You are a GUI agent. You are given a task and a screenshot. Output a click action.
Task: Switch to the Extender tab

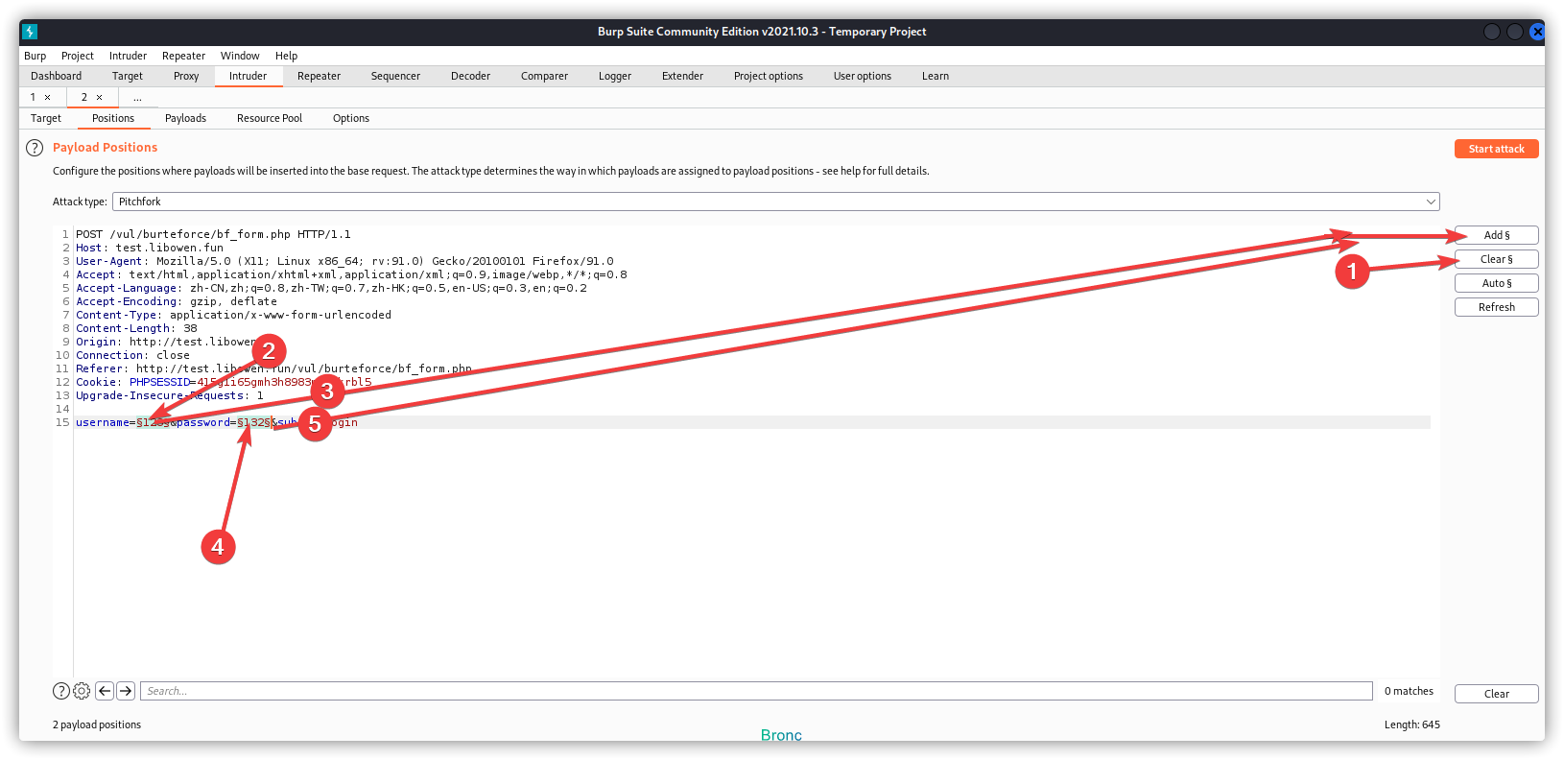(682, 76)
